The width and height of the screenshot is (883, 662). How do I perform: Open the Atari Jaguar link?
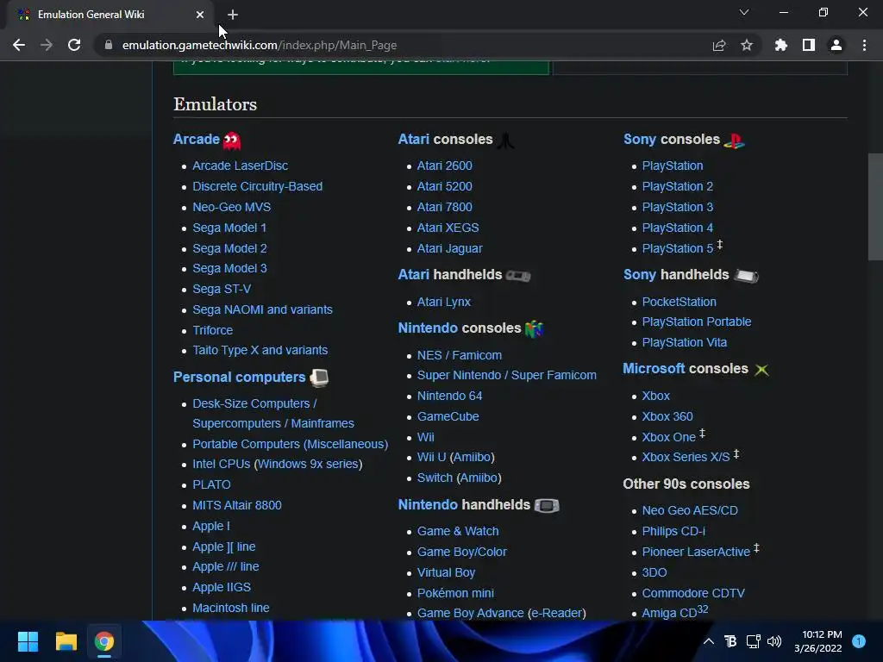tap(449, 248)
